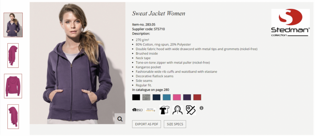This screenshot has width=315, height=136.
Task: Click the Stedman collection logo
Action: (x=290, y=22)
